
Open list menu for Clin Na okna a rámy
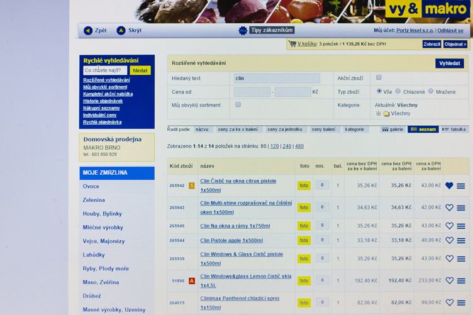point(460,226)
